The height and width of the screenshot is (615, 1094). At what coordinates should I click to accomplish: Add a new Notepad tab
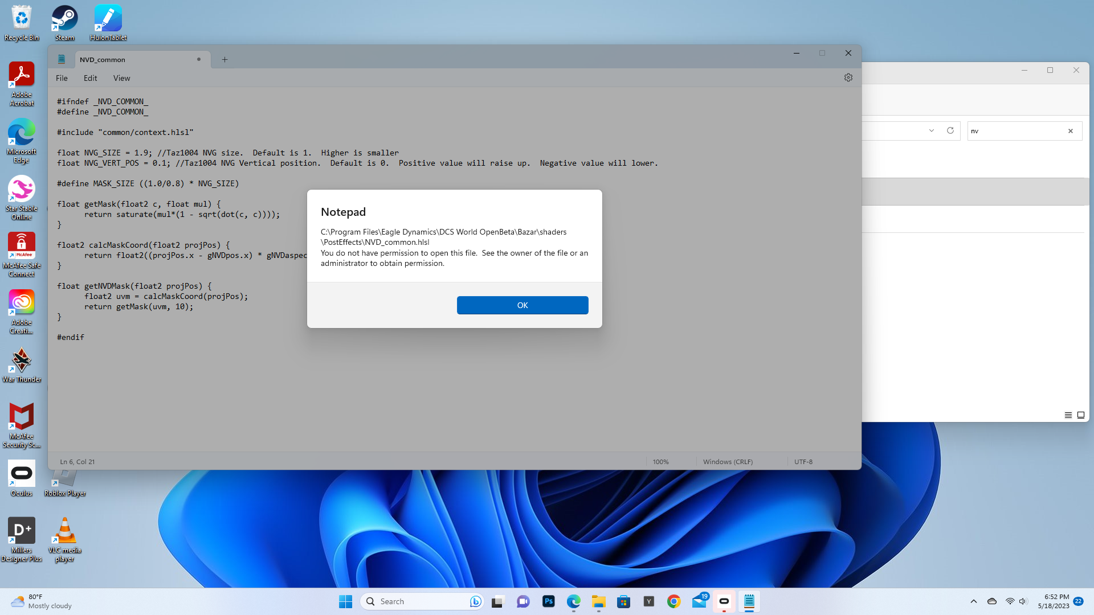pos(225,59)
